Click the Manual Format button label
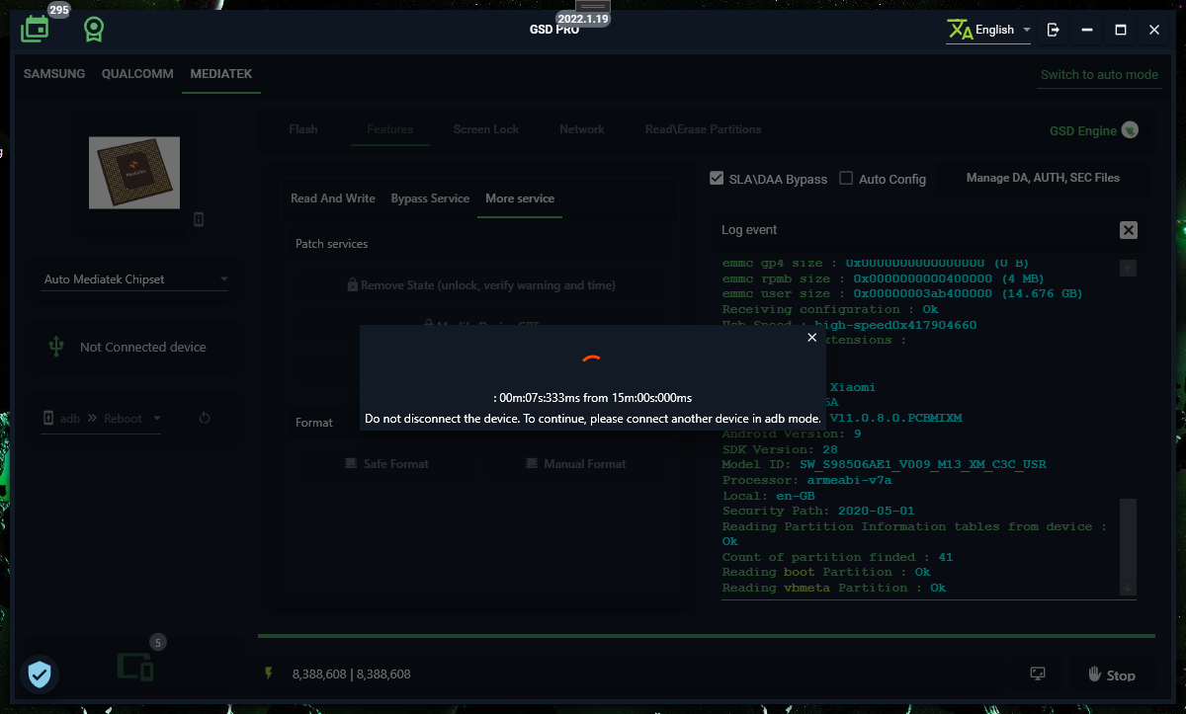Viewport: 1186px width, 714px height. (x=585, y=463)
